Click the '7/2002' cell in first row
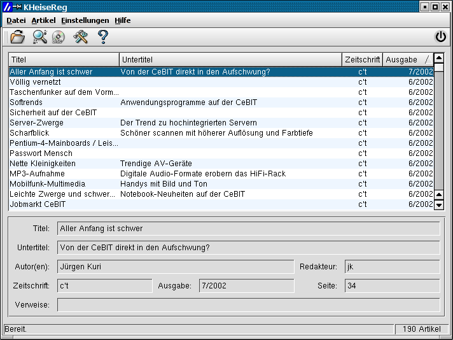This screenshot has width=453, height=340. point(421,72)
